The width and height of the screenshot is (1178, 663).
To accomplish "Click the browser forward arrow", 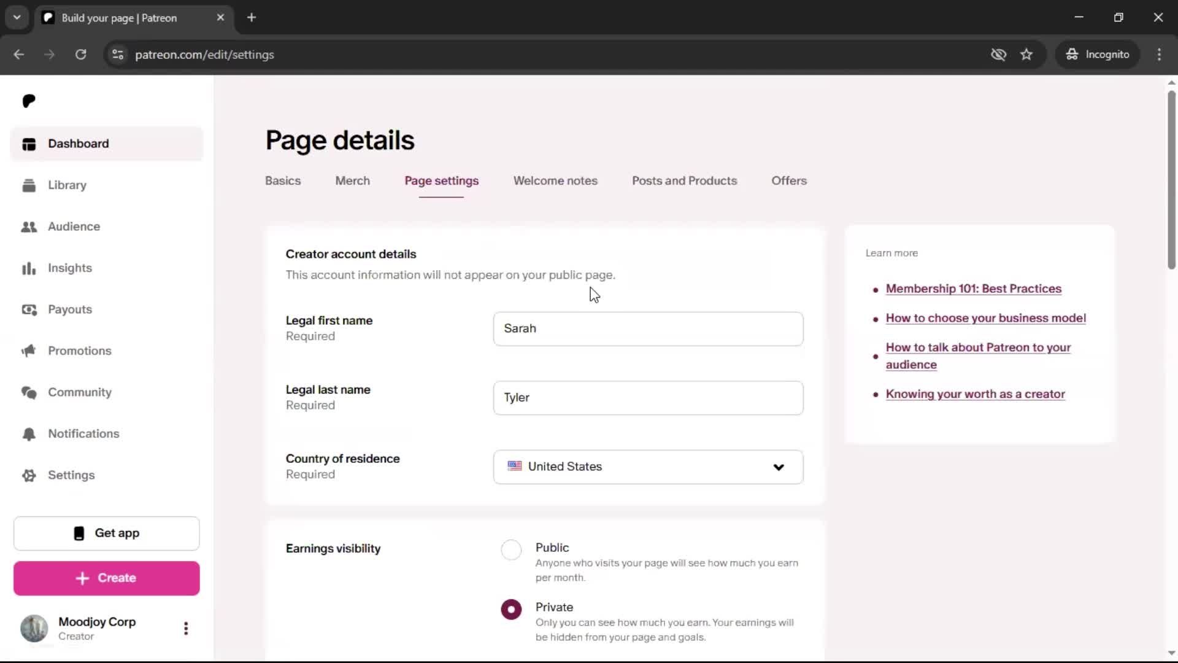I will 50,55.
